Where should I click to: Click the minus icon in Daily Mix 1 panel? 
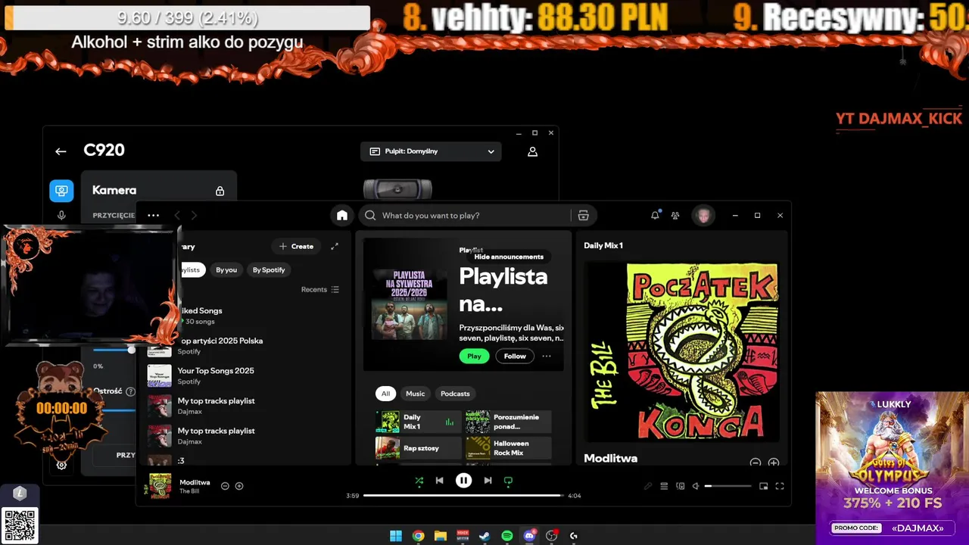click(x=755, y=462)
